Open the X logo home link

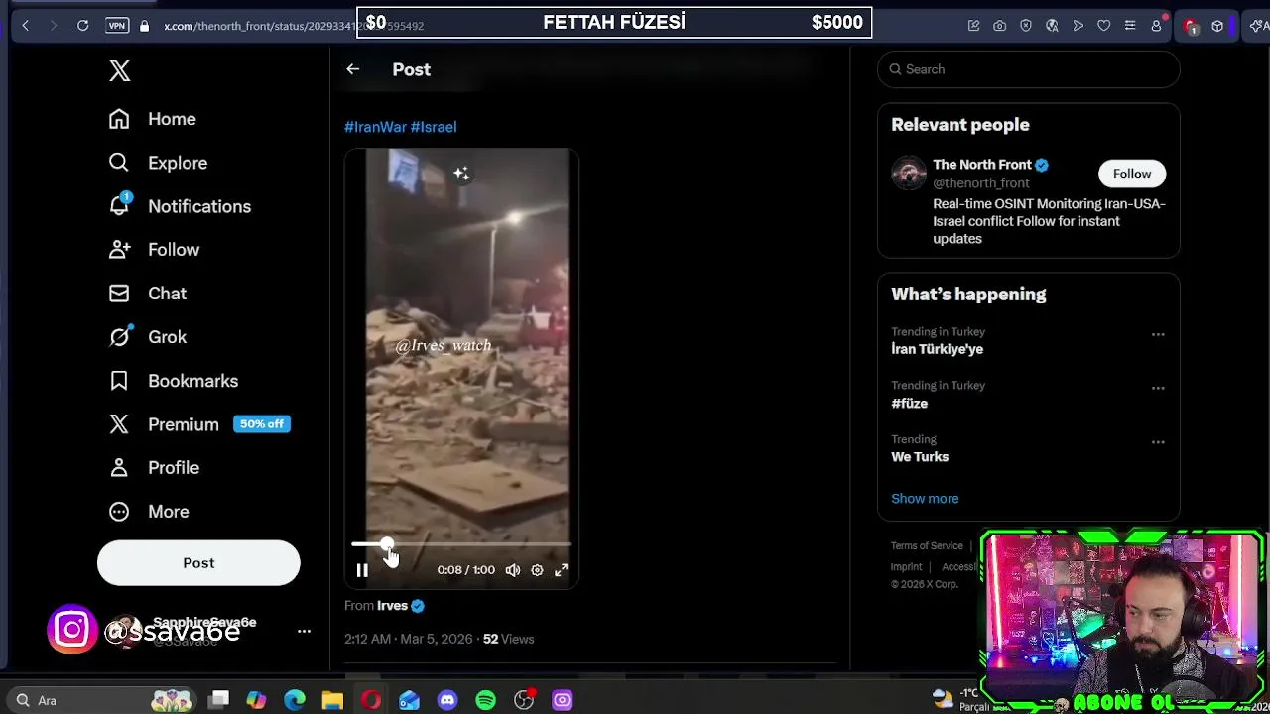pos(119,70)
